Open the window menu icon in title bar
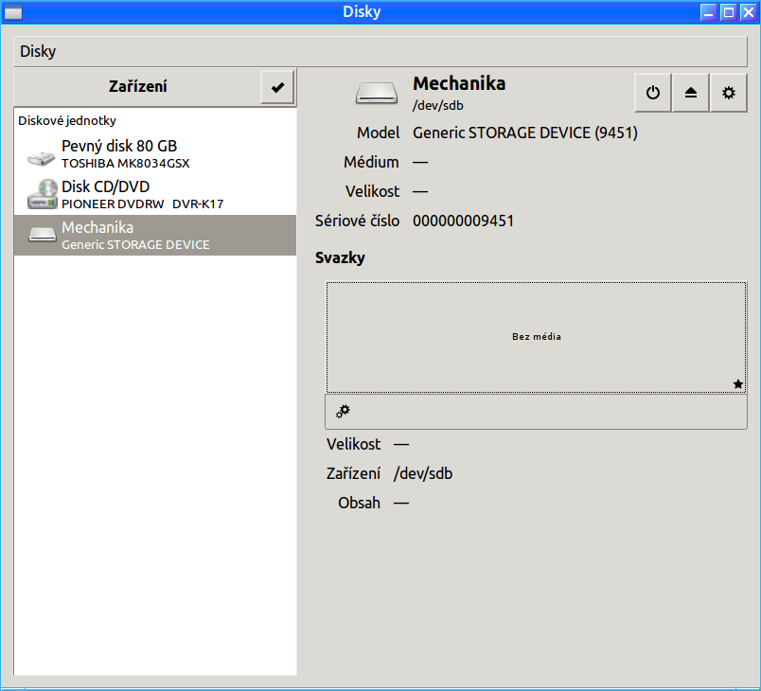This screenshot has height=691, width=761. 13,12
